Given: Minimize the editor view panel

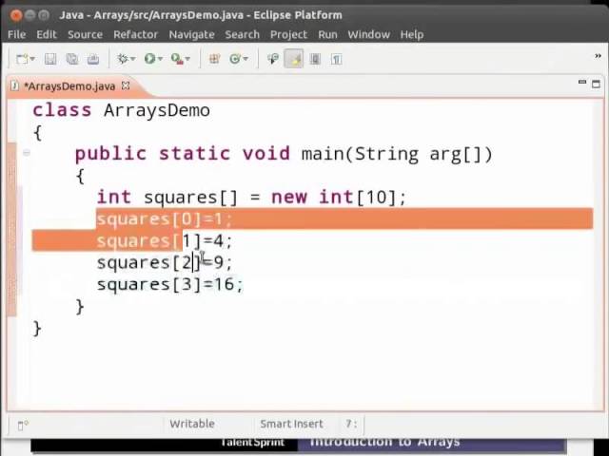Looking at the screenshot, I should 581,83.
